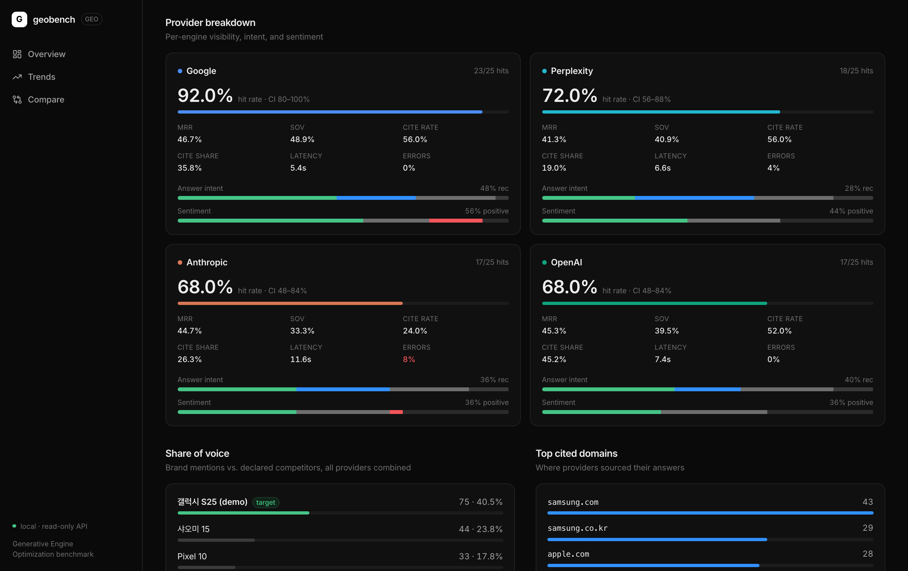Image resolution: width=908 pixels, height=571 pixels.
Task: Click the '샤오미 15' share of voice row
Action: (x=340, y=533)
